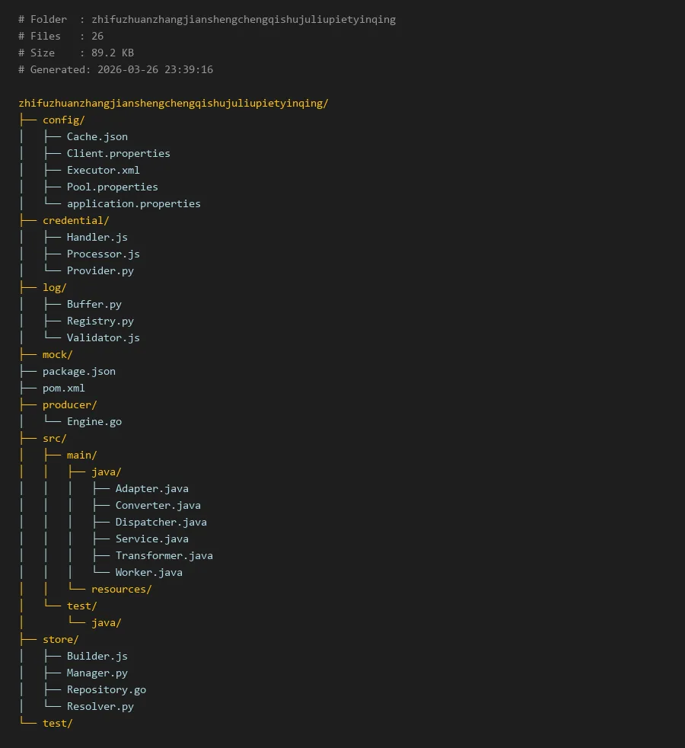
Task: Click the resources/ folder under main
Action: tap(121, 589)
